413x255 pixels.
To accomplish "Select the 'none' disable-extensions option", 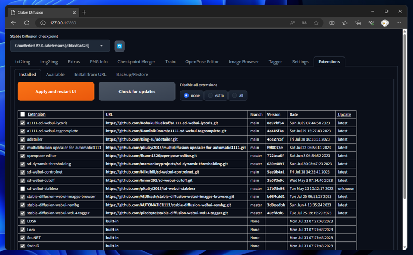I will tap(192, 95).
